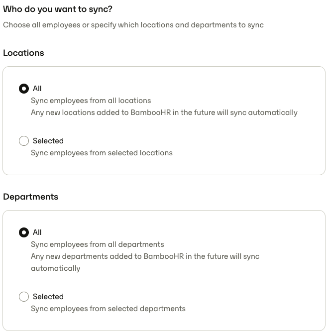This screenshot has height=331, width=326.
Task: Click the 'Choose all employees or specify' subtitle
Action: [133, 25]
